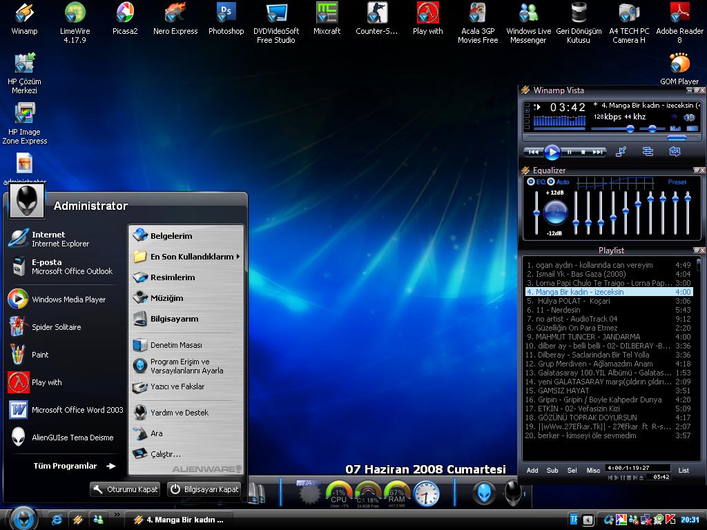
Task: Open the Picasa2 desktop icon
Action: 125,19
